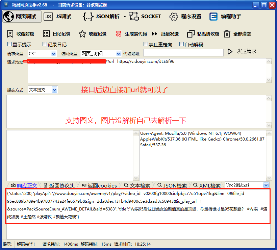The image size is (277, 250).
Task: Click 解码耗时: 15ms status entry
Action: coord(96,244)
